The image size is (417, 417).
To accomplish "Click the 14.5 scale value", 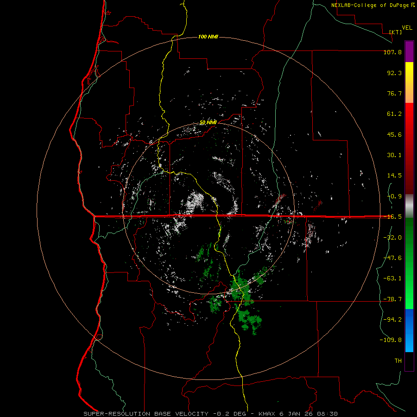I will (394, 176).
